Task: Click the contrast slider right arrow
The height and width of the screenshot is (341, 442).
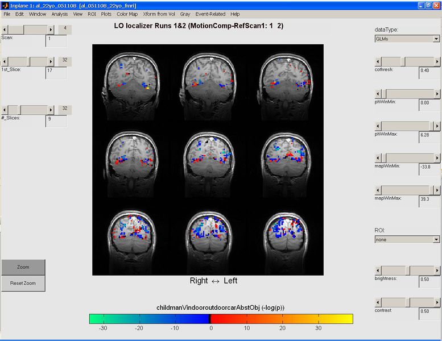Action: pos(436,303)
